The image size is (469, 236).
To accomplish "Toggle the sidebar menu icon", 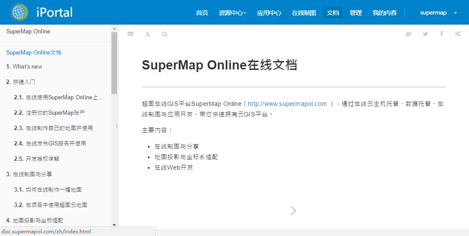I will point(130,34).
